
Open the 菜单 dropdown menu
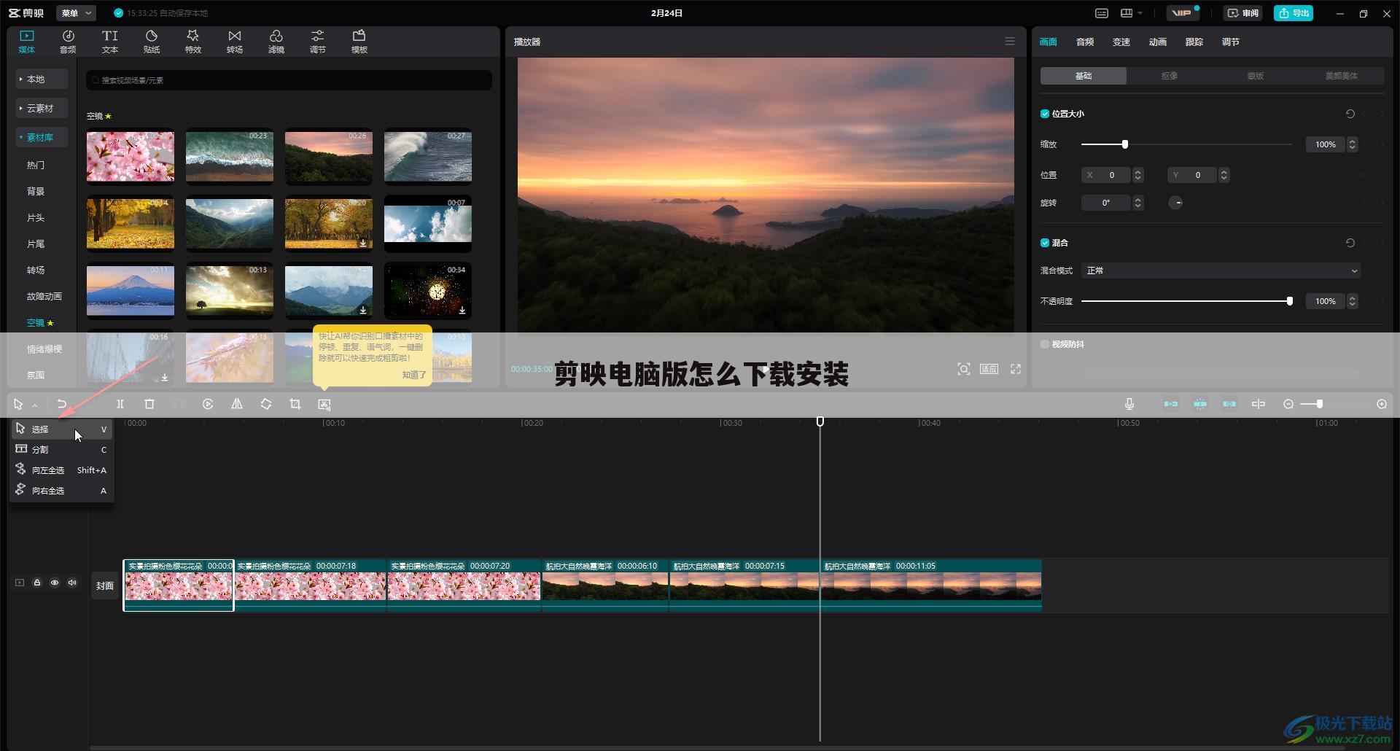77,13
